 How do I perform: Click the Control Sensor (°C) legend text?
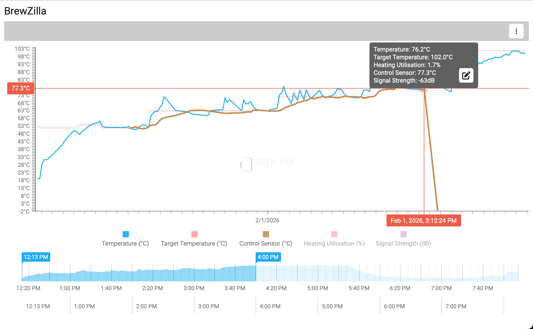[x=266, y=243]
